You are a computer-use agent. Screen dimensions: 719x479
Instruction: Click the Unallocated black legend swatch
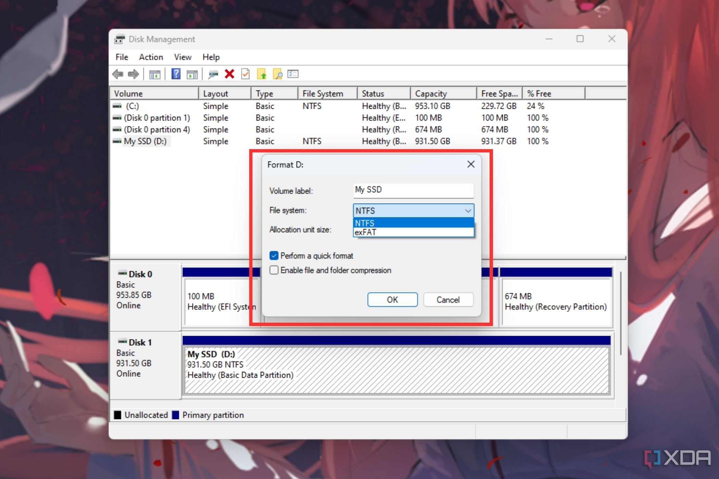[117, 415]
